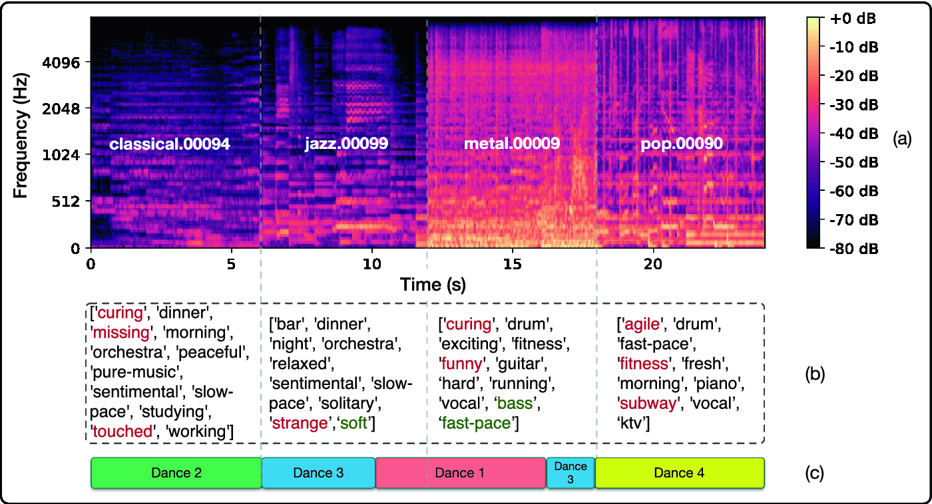Click the 512 frequency tick label
The width and height of the screenshot is (932, 504).
pyautogui.click(x=67, y=201)
